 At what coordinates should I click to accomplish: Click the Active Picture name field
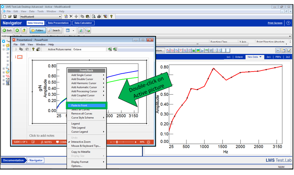tap(89, 49)
